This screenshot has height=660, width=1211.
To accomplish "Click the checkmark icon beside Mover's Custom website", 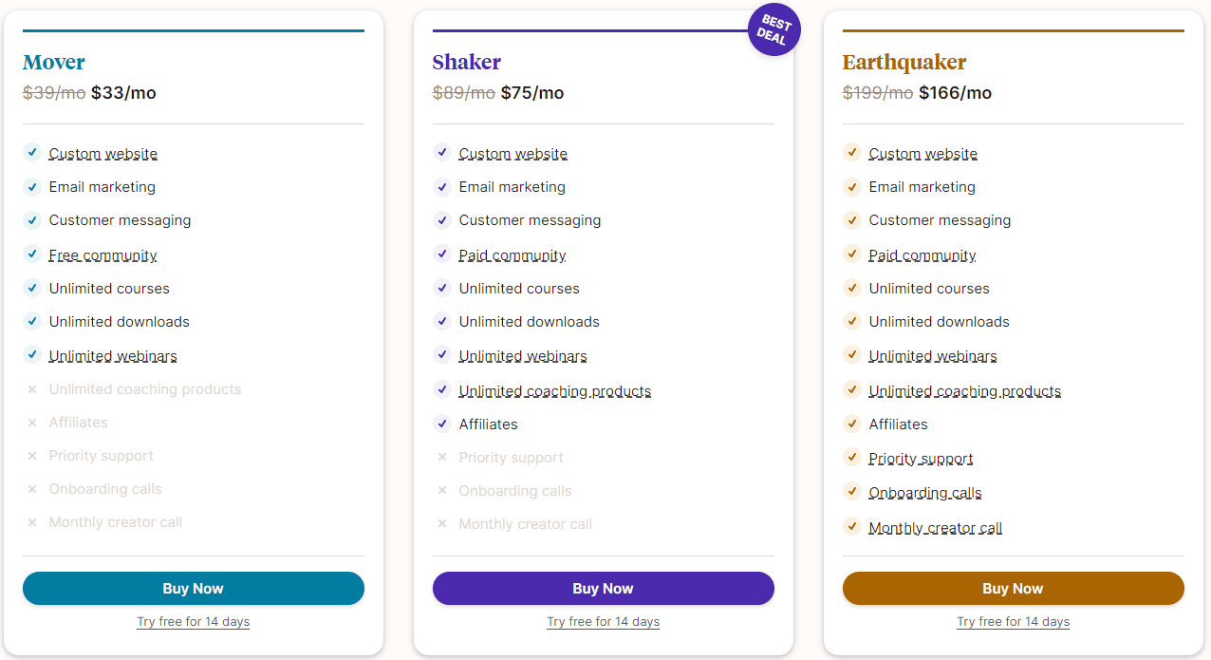I will (32, 152).
